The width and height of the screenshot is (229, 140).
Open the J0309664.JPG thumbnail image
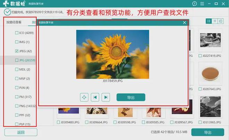point(97,111)
